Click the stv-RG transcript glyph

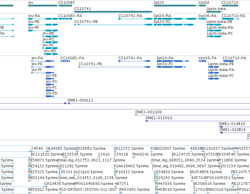coord(51,42)
